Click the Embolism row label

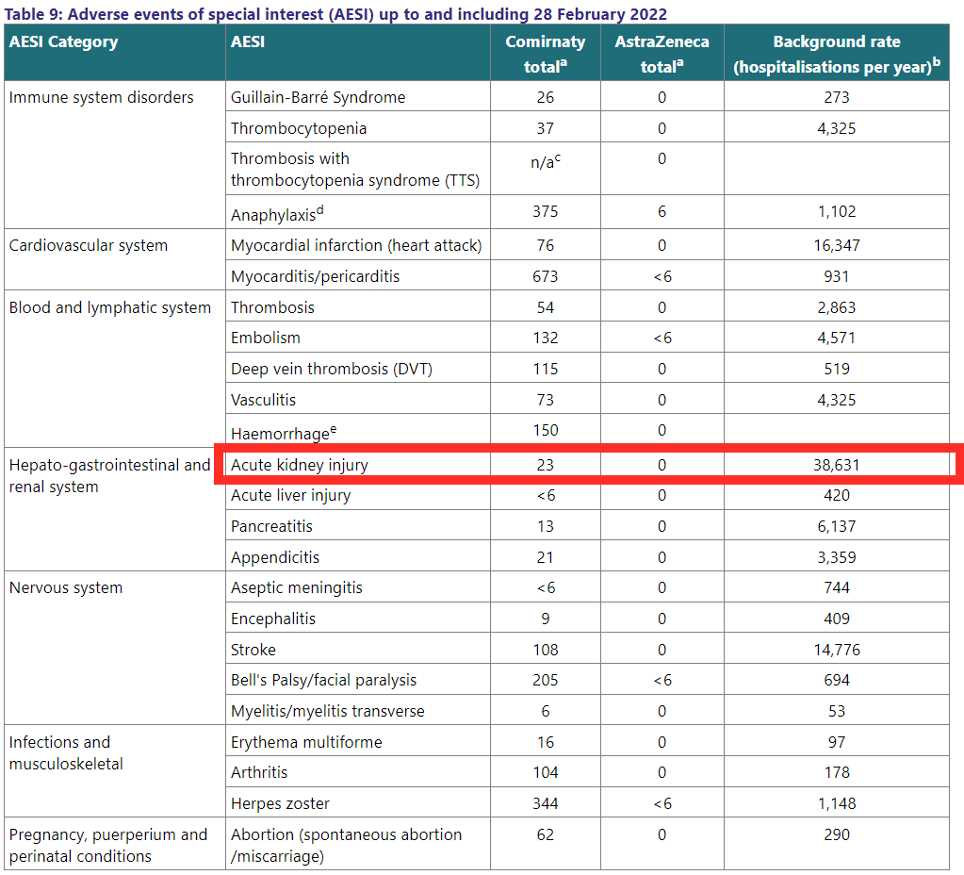[266, 338]
